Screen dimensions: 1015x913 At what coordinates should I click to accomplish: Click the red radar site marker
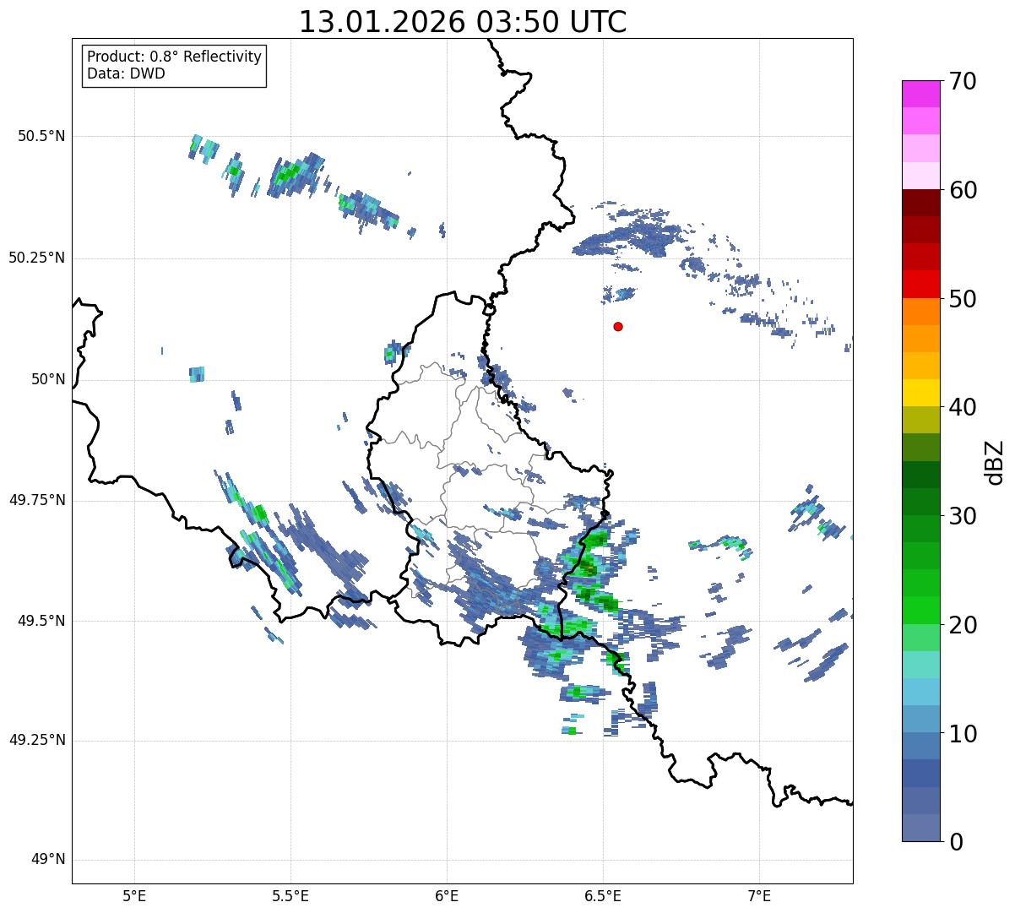618,327
